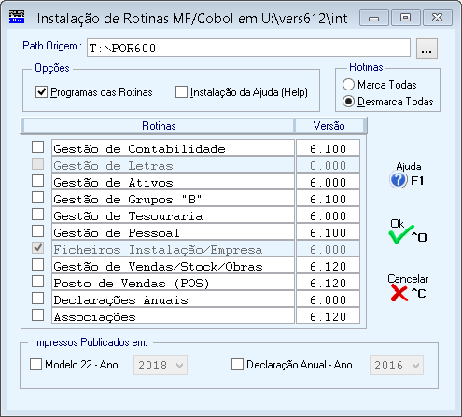The height and width of the screenshot is (417, 462).
Task: Open path browser with the ... button
Action: click(x=427, y=49)
